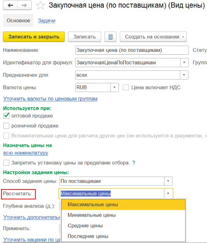
Task: Select Средние цены in the dropdown list
Action: 123,225
